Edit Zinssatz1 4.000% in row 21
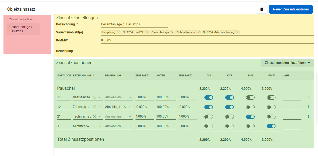Image resolution: width=318 pixels, height=156 pixels. [x=145, y=116]
